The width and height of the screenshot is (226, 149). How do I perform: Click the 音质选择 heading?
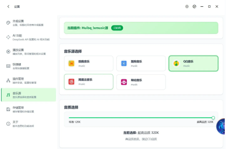(71, 107)
